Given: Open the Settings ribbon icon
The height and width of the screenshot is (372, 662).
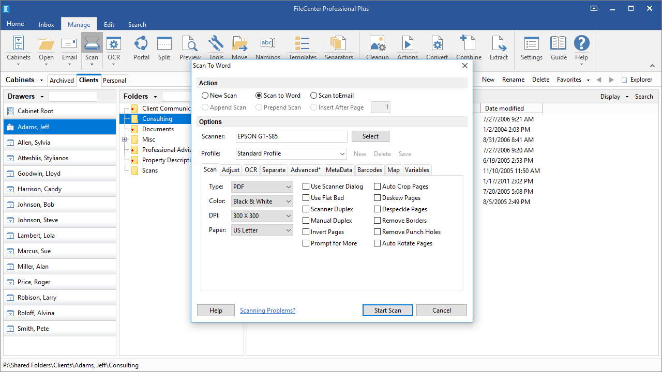Looking at the screenshot, I should click(532, 48).
